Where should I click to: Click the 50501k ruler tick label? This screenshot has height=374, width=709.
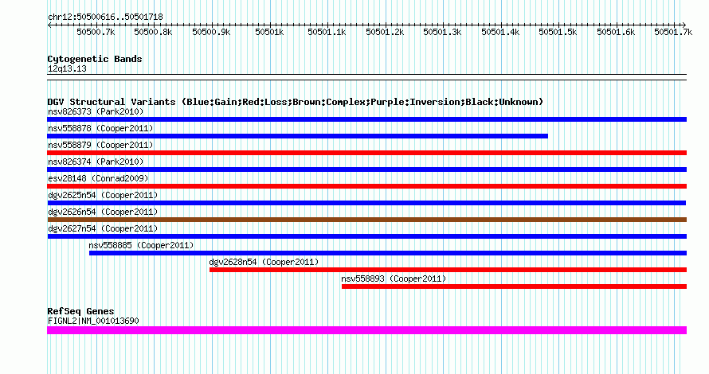click(x=269, y=32)
